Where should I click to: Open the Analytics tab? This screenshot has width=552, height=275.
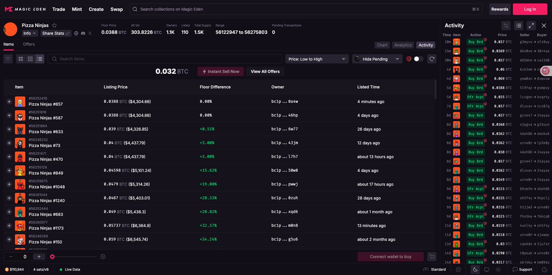click(x=403, y=45)
